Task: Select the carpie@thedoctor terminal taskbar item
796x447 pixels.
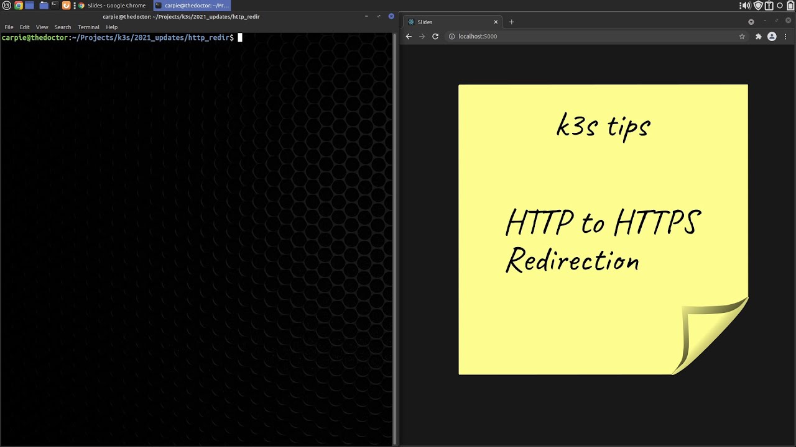Action: pos(192,6)
